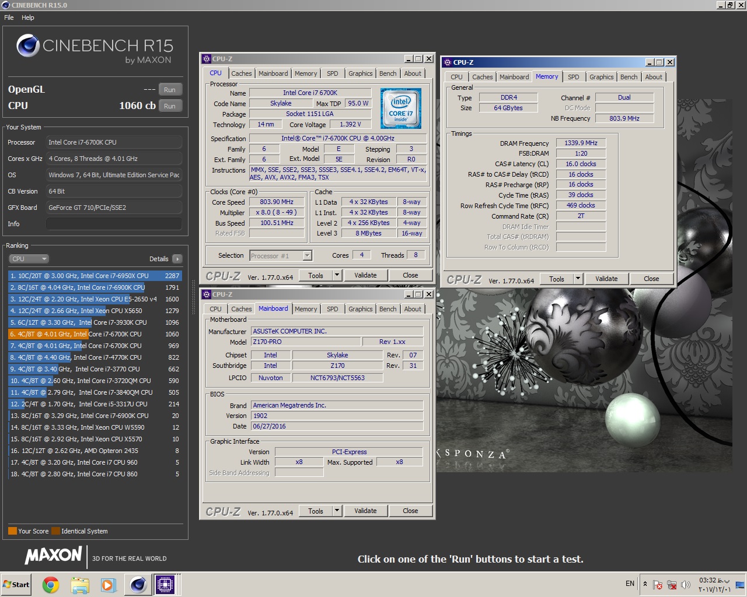Viewport: 747px width, 597px height.
Task: Open ranking Details arrow button
Action: (x=177, y=259)
